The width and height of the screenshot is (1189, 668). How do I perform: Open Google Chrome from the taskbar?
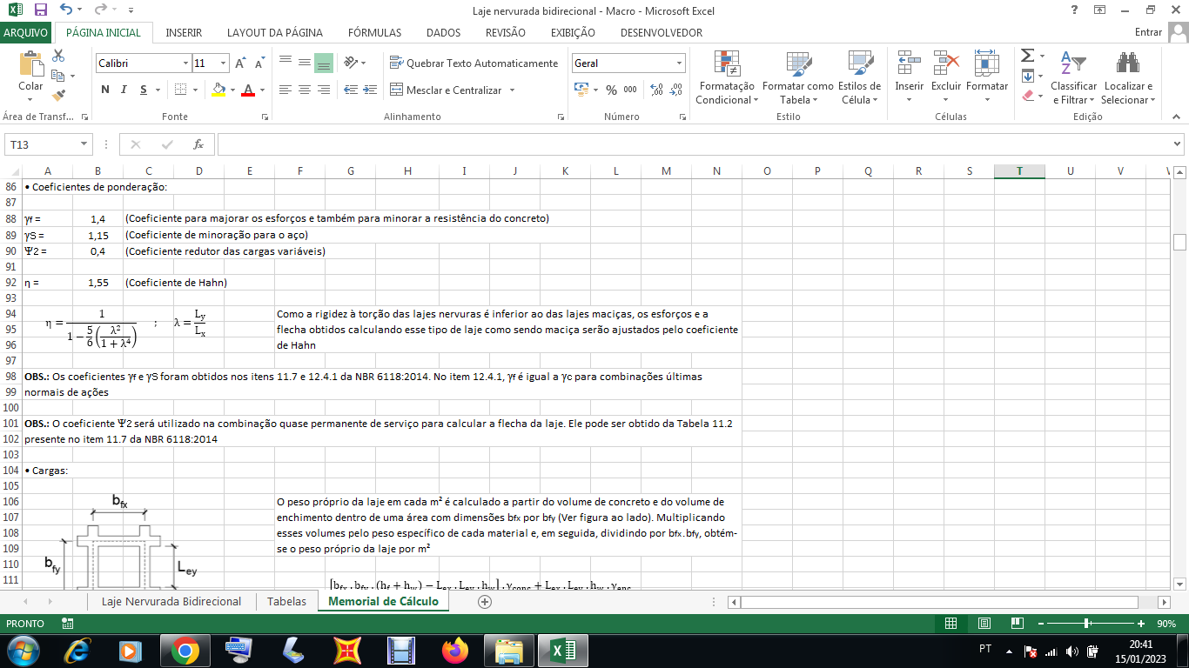pos(185,650)
